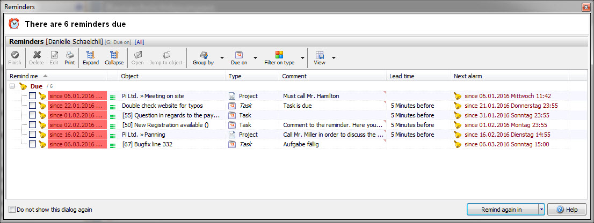Sort by the Next alarm column header
Screen dimensions: 594x223
(509, 76)
